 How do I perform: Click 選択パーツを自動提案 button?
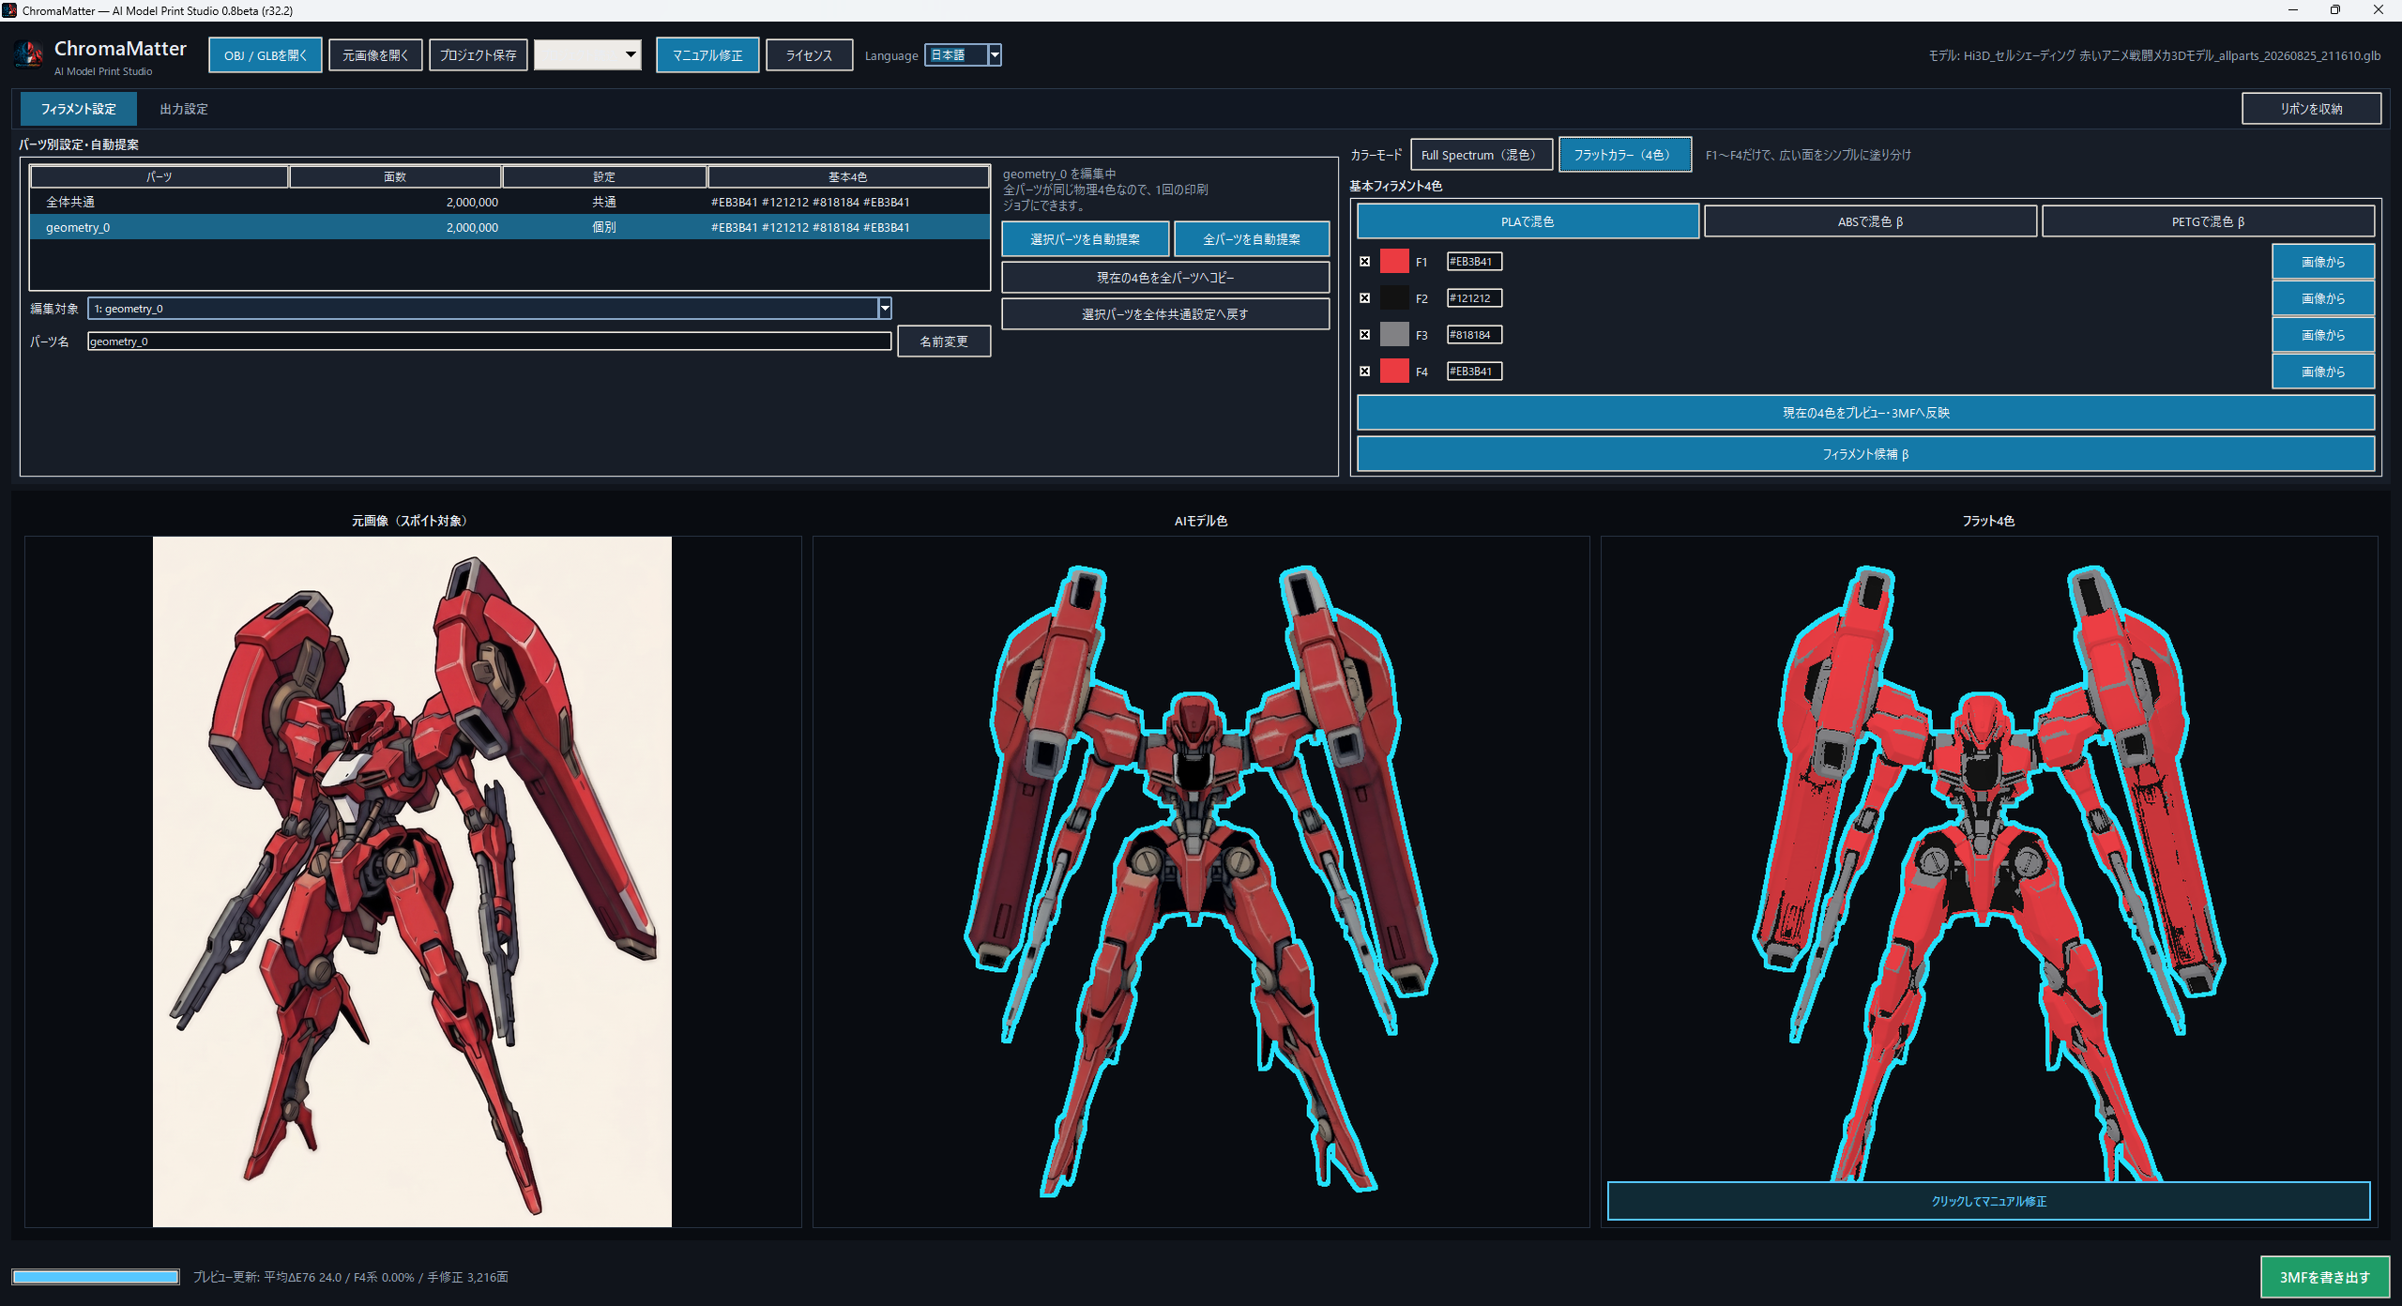pyautogui.click(x=1086, y=239)
